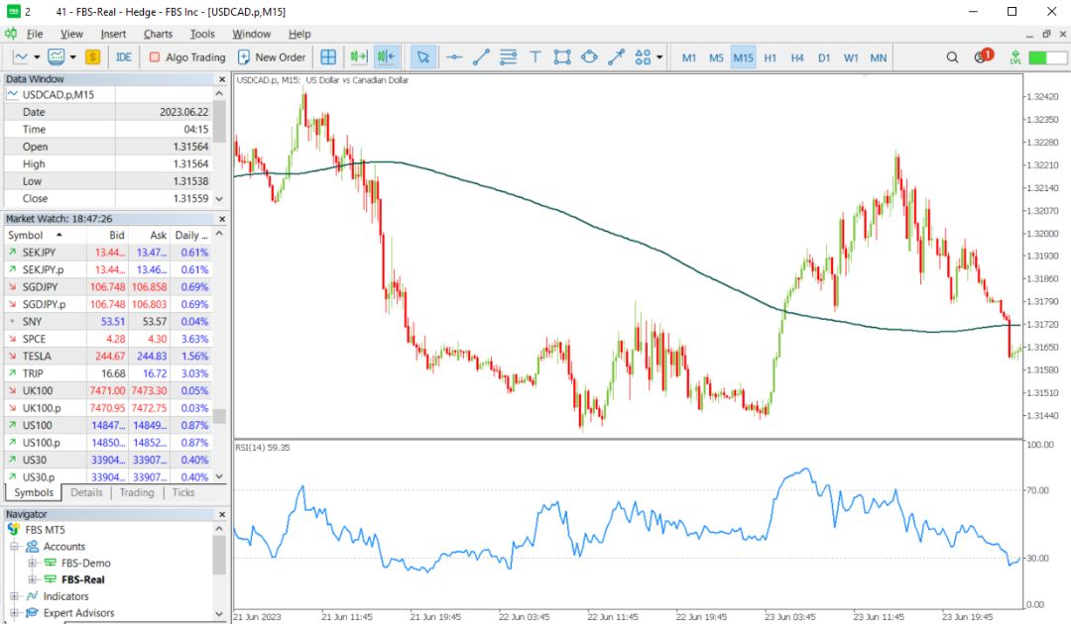Image resolution: width=1071 pixels, height=624 pixels.
Task: Select the M15 timeframe button
Action: pos(743,58)
